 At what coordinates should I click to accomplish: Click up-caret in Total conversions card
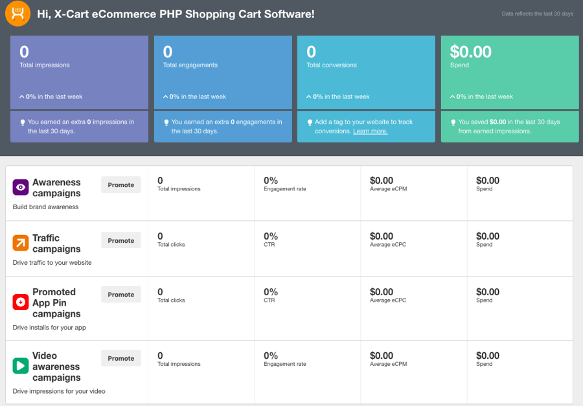(x=308, y=96)
